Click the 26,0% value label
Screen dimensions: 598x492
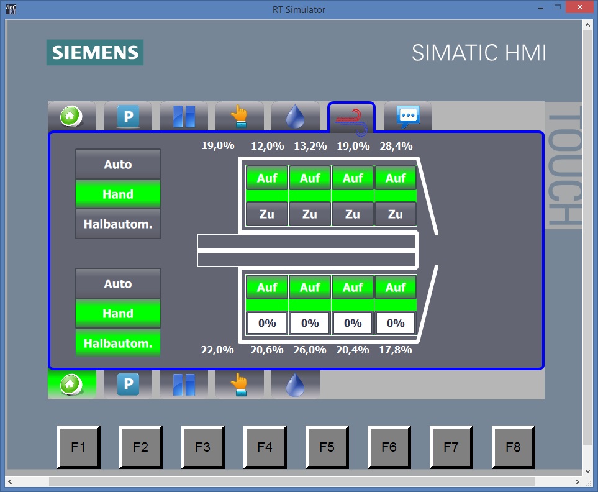310,350
